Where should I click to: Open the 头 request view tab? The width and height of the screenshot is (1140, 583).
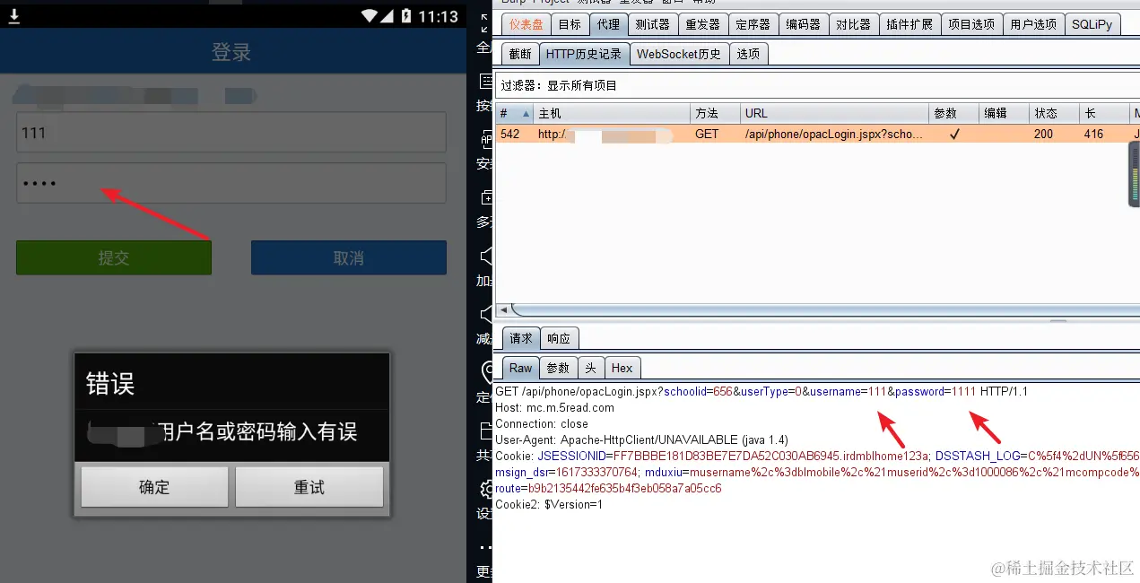[x=590, y=368]
